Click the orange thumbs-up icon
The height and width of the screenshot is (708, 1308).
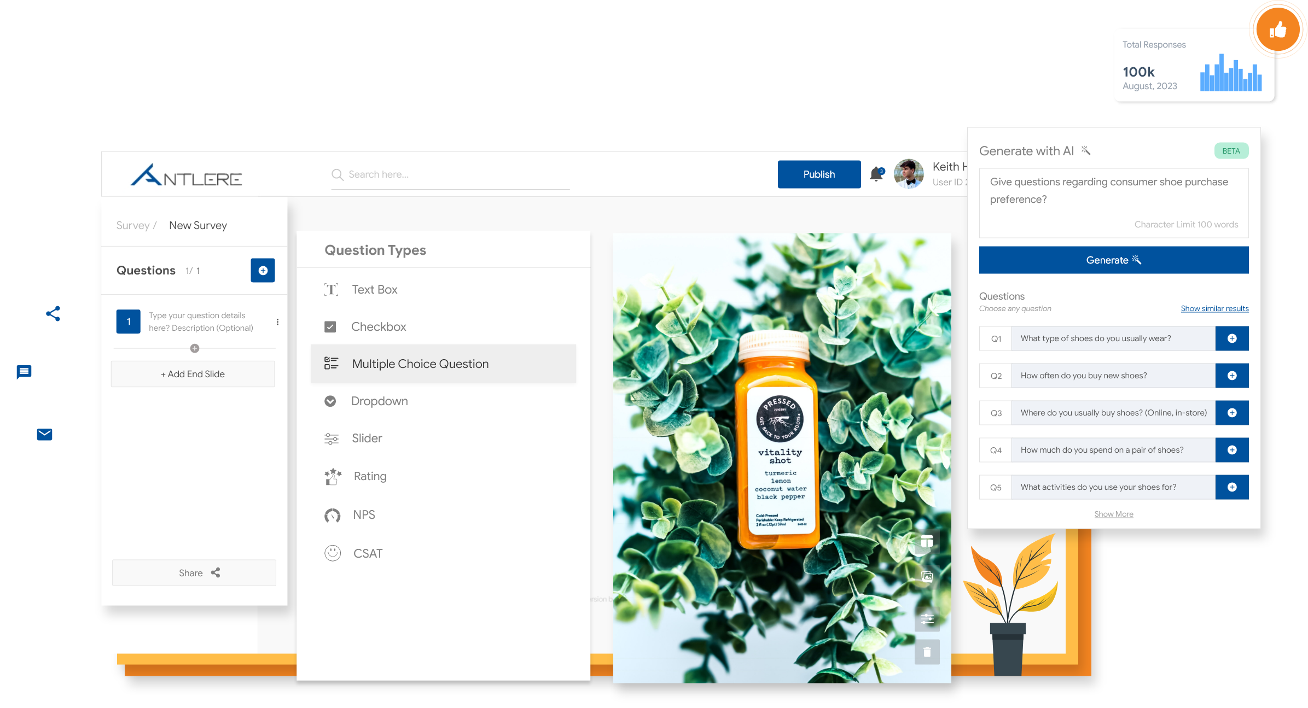click(x=1277, y=30)
